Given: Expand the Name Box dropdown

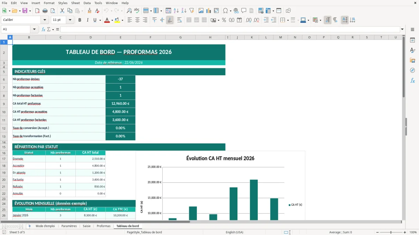Looking at the screenshot, I should pyautogui.click(x=34, y=29).
